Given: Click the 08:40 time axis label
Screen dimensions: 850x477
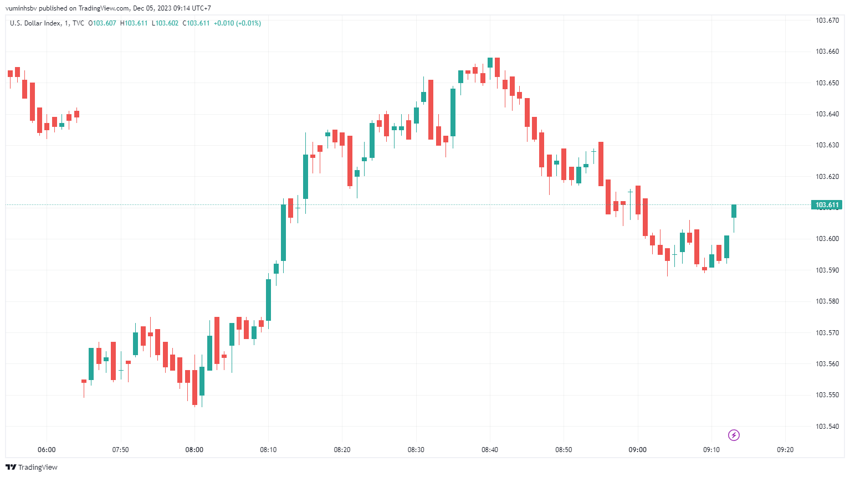Looking at the screenshot, I should [x=490, y=450].
